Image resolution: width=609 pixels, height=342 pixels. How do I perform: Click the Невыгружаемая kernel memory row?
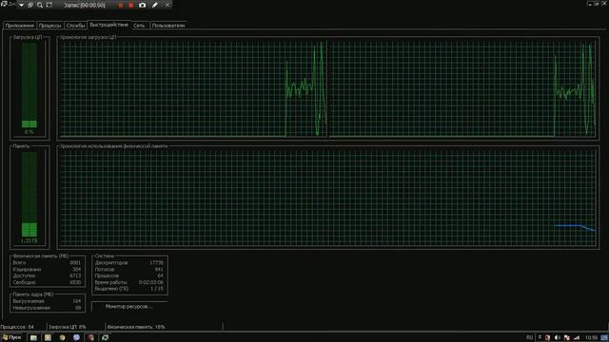(x=47, y=308)
